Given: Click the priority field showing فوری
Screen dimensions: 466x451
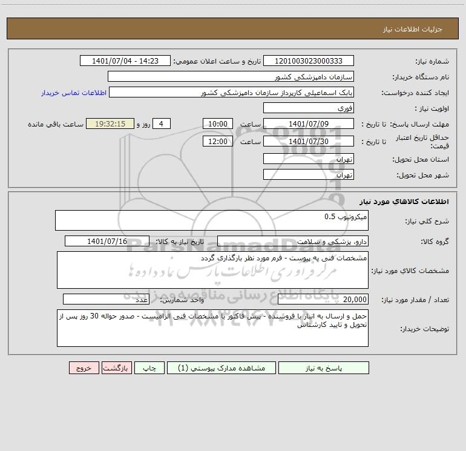Looking at the screenshot, I should pos(309,108).
